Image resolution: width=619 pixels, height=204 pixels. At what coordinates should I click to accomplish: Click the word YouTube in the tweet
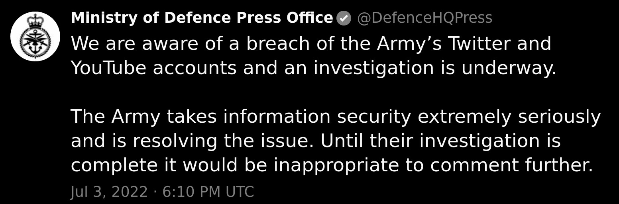pos(109,68)
